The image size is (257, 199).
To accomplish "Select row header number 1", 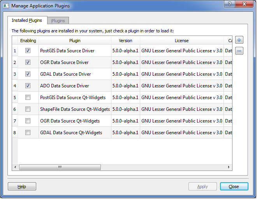I will click(x=15, y=51).
